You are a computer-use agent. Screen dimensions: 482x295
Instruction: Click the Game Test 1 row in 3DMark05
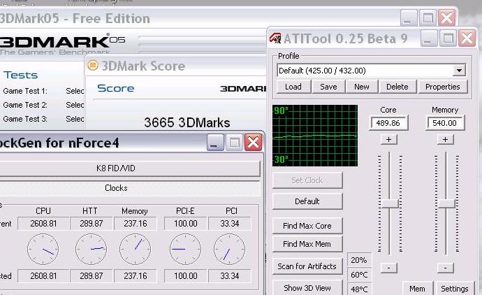pyautogui.click(x=43, y=91)
